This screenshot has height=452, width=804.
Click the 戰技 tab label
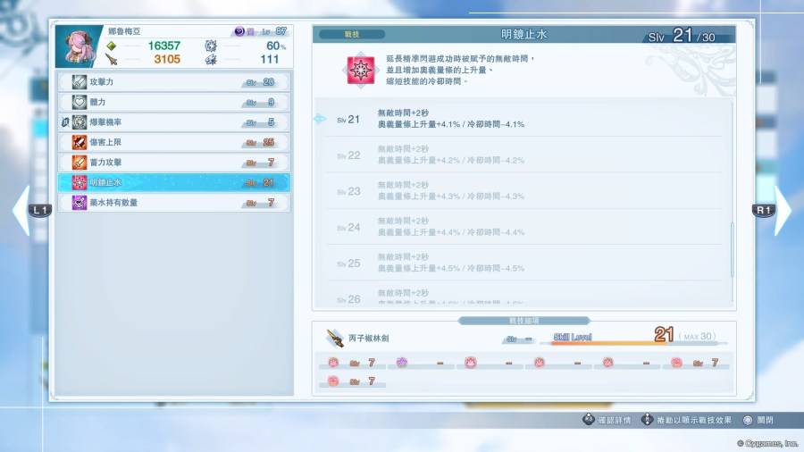point(352,34)
